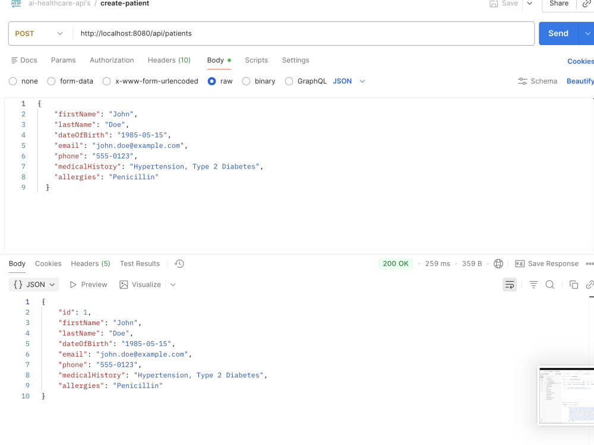
Task: Open the POST method dropdown
Action: [39, 34]
